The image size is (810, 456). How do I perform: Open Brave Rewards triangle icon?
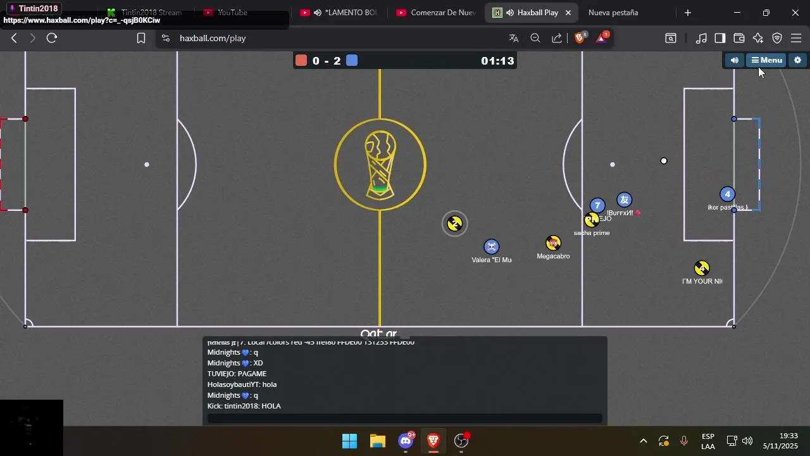[601, 38]
